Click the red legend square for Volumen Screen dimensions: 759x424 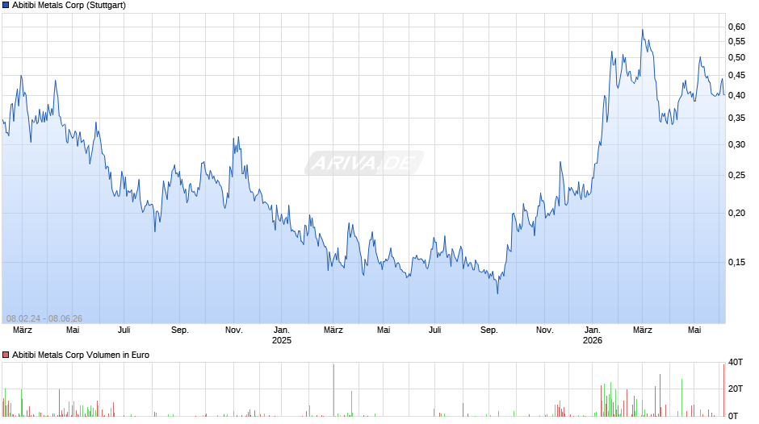click(x=6, y=355)
